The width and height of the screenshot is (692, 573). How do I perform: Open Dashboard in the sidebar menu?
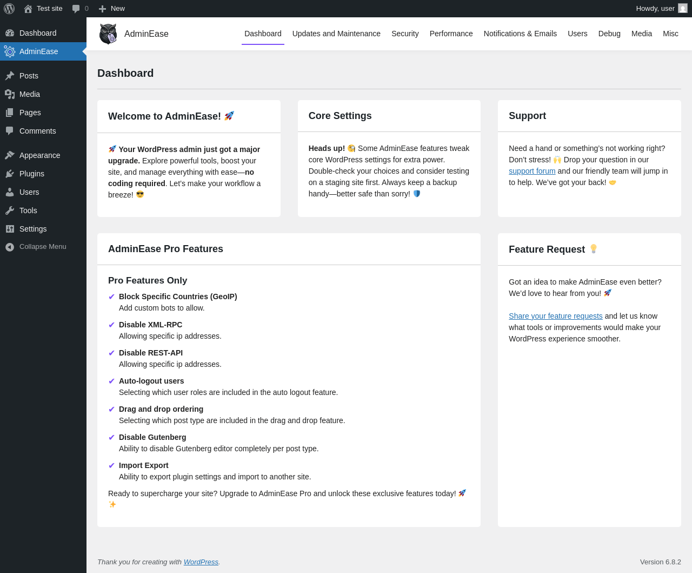coord(43,33)
